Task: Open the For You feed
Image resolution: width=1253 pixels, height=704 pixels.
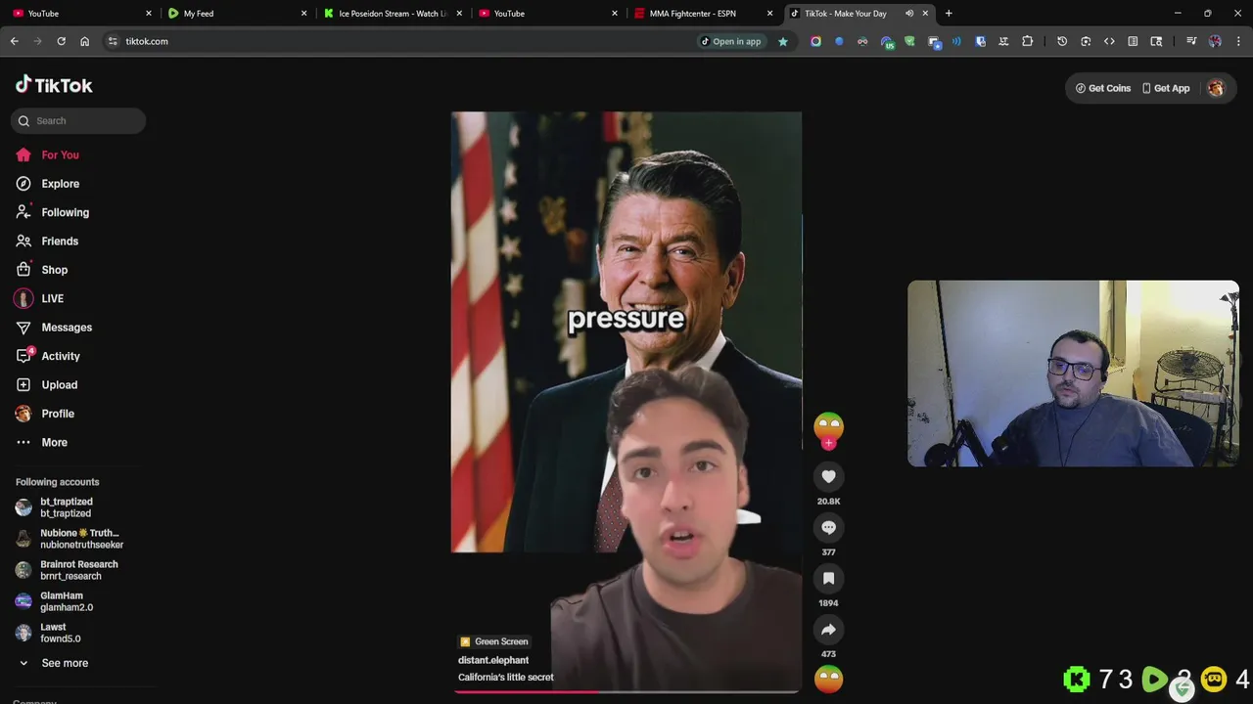Action: (47, 154)
